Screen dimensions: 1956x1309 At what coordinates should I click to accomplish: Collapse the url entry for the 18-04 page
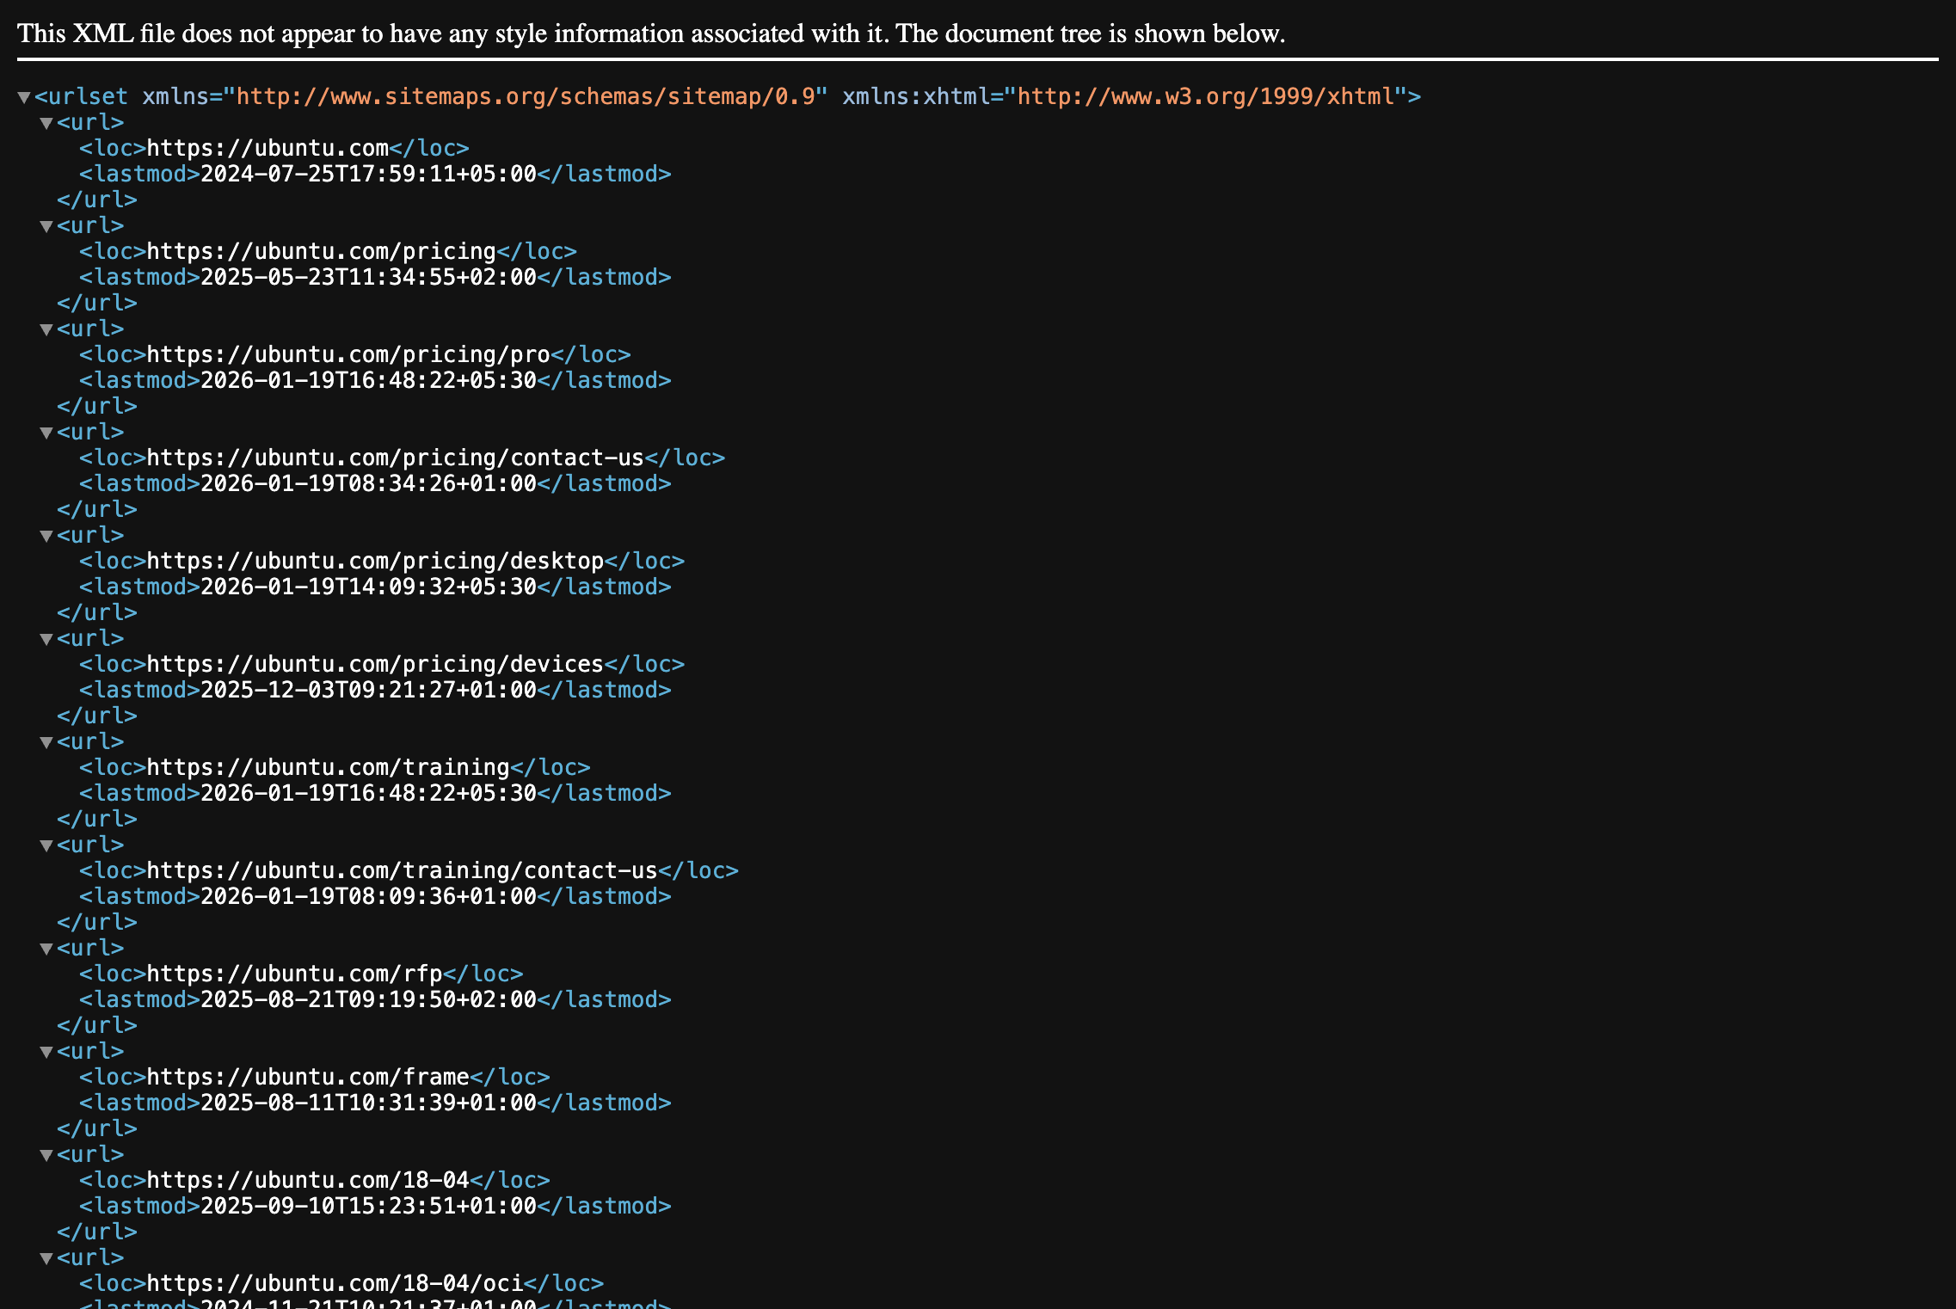click(46, 1154)
